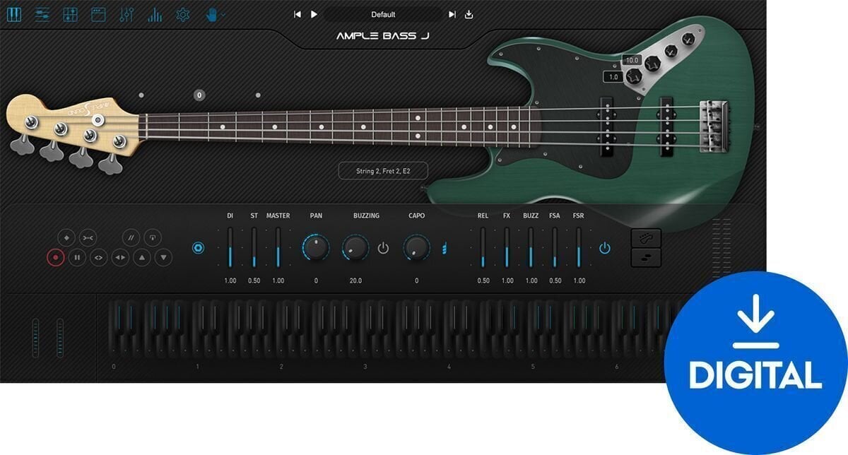Click the String 2, Fret 2, E2 display
848x455 pixels.
click(x=382, y=170)
